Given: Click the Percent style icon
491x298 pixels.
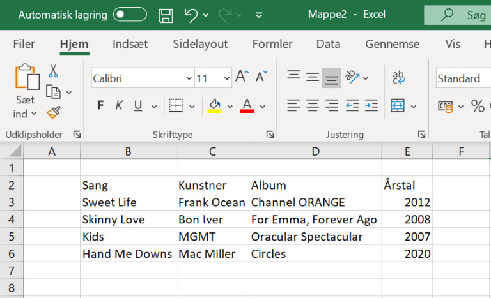Looking at the screenshot, I should (478, 106).
